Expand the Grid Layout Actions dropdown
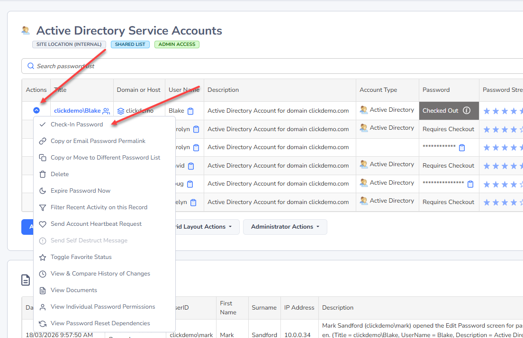Image resolution: width=523 pixels, height=338 pixels. (x=204, y=227)
